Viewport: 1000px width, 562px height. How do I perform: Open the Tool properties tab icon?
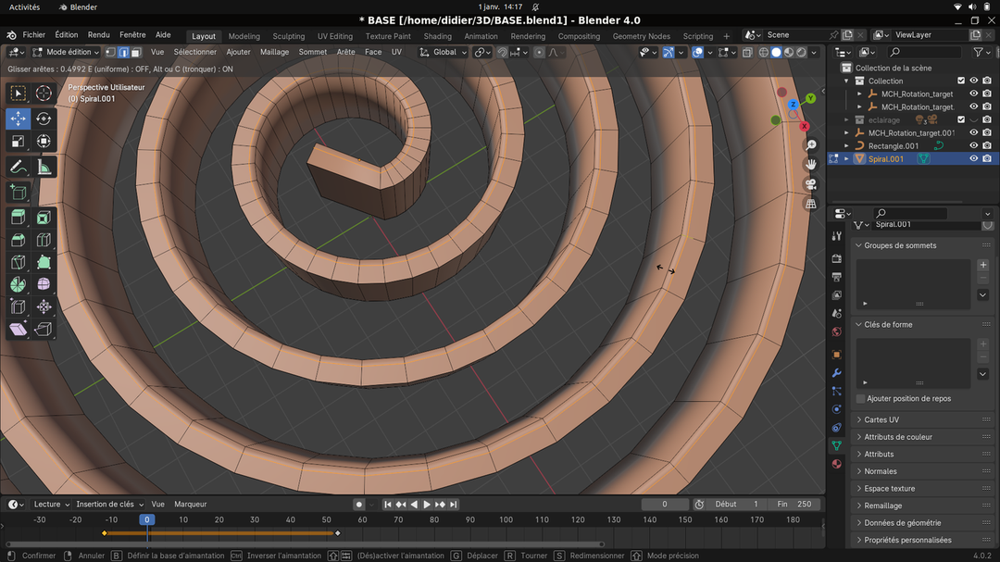pos(837,237)
